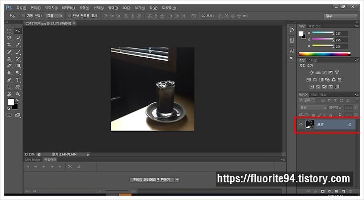Open the 파일 menu
Viewport: 364px width, 200px height.
tap(21, 8)
